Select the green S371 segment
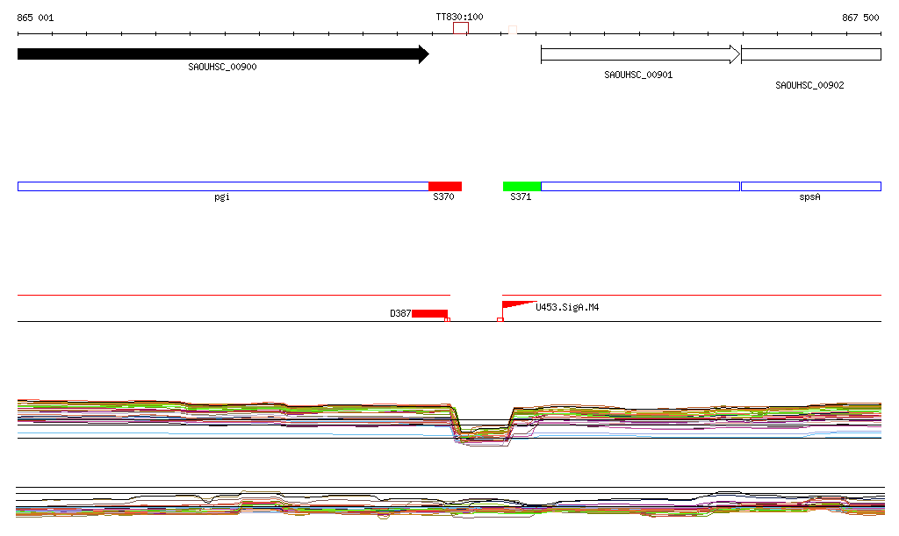Viewport: 899px width, 536px height. pos(521,186)
